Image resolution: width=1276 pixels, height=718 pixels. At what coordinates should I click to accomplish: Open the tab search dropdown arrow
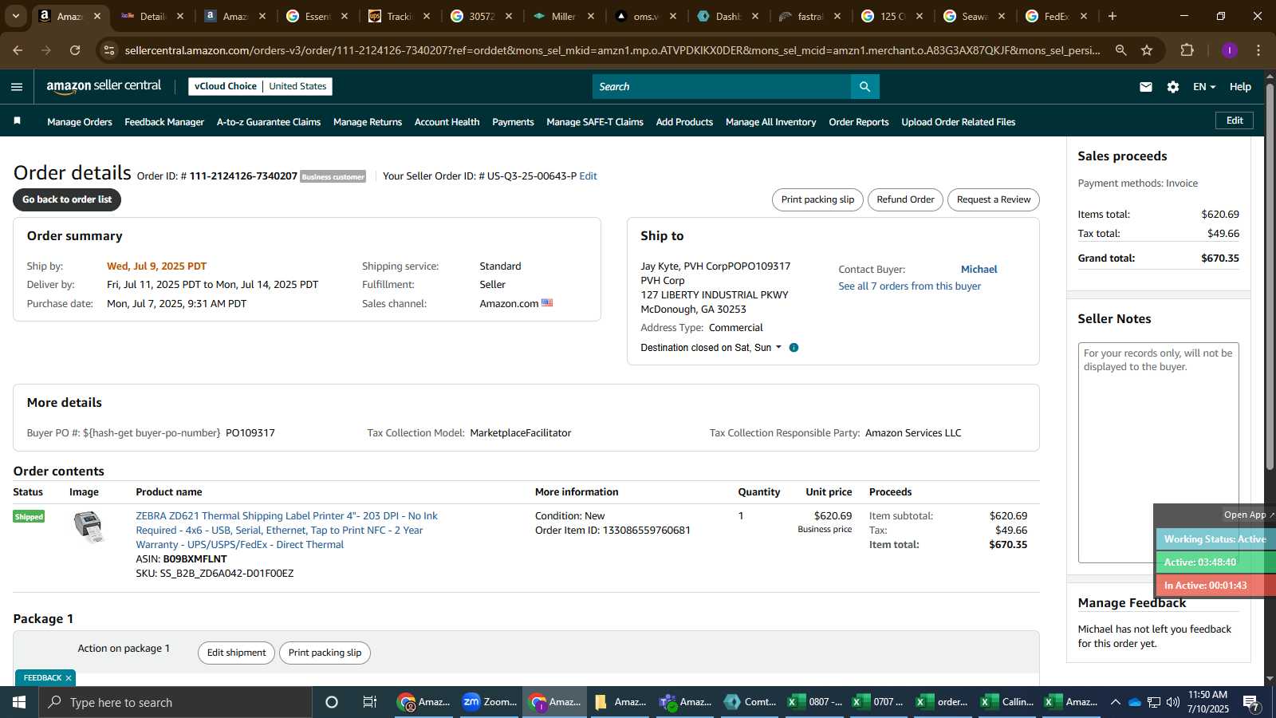tap(15, 16)
